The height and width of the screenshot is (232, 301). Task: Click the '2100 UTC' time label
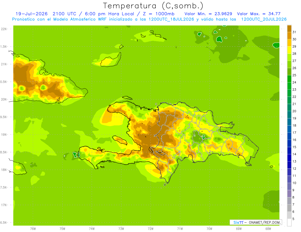tap(65, 14)
